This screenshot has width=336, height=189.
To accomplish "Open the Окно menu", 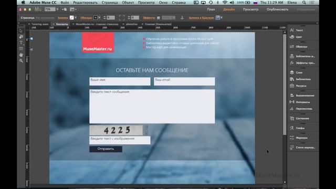I will (x=163, y=3).
